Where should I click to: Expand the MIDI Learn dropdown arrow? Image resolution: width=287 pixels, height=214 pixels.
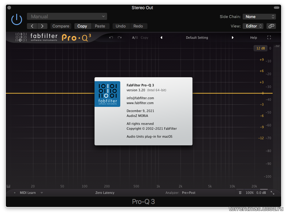pyautogui.click(x=42, y=193)
